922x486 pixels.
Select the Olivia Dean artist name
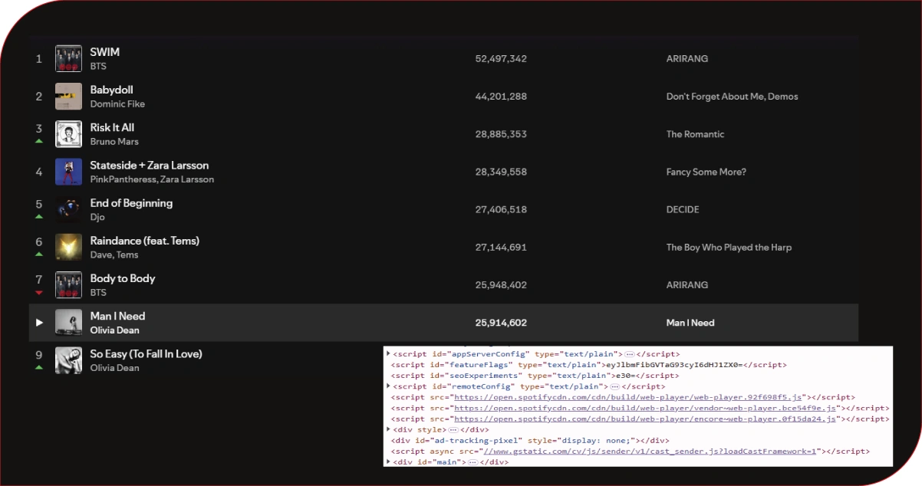point(114,330)
